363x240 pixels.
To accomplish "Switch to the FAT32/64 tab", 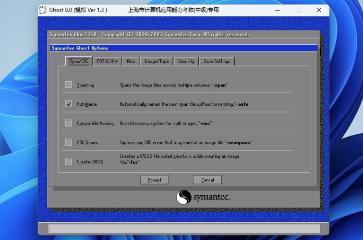I will click(108, 62).
